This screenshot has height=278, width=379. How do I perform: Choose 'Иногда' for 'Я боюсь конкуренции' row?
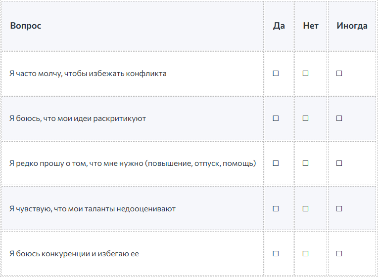tap(339, 254)
